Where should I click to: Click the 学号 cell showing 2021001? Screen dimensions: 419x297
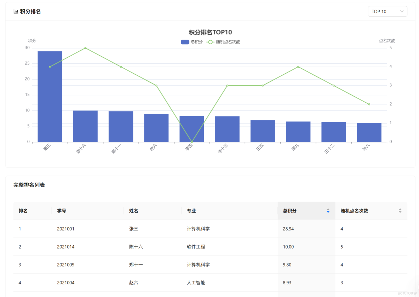pos(66,229)
